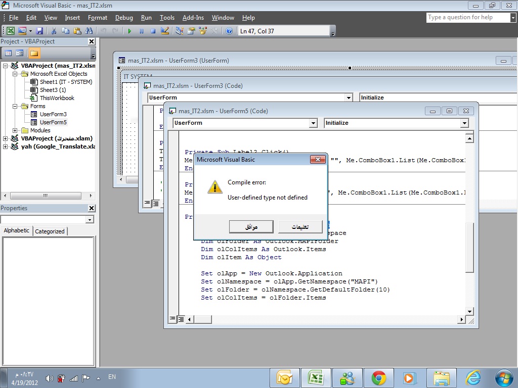Toggle Full Module View in UserForm5 code window
518x388 pixels.
(x=181, y=319)
